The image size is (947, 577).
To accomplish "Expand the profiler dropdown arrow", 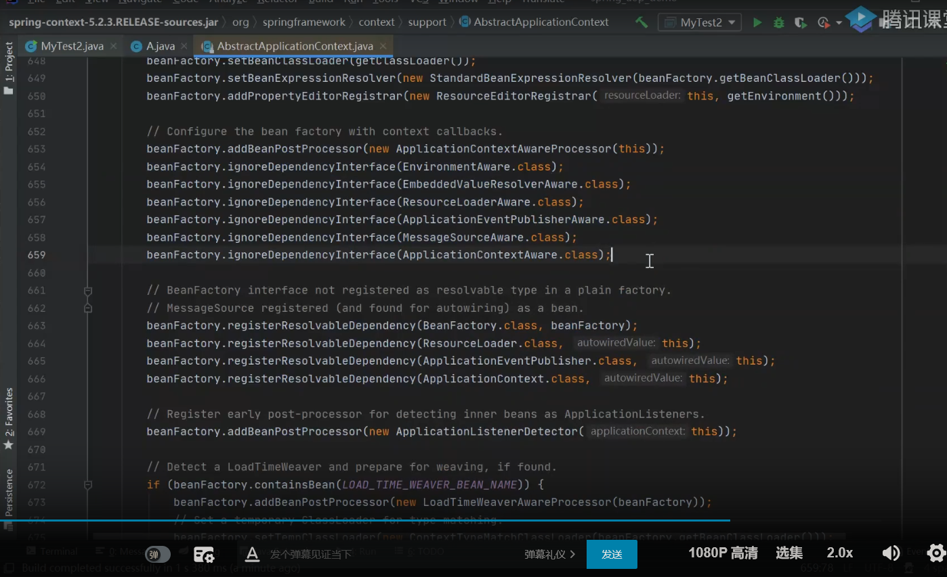I will coord(839,22).
